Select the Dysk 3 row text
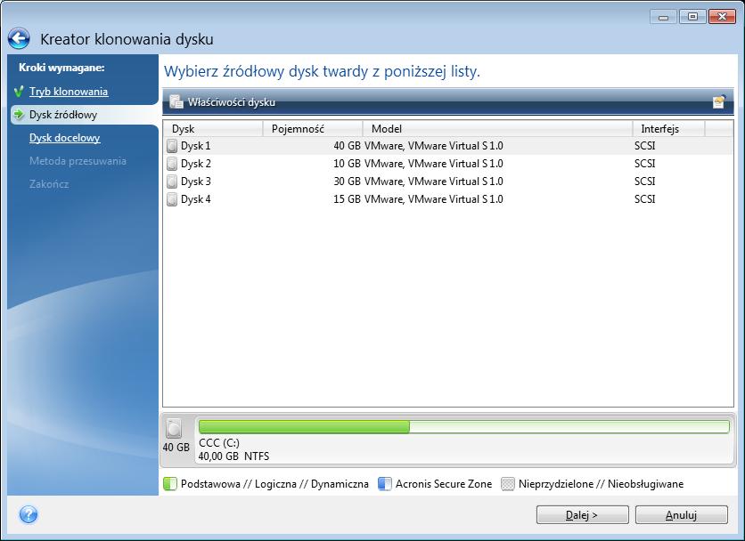The width and height of the screenshot is (745, 541). 195,182
